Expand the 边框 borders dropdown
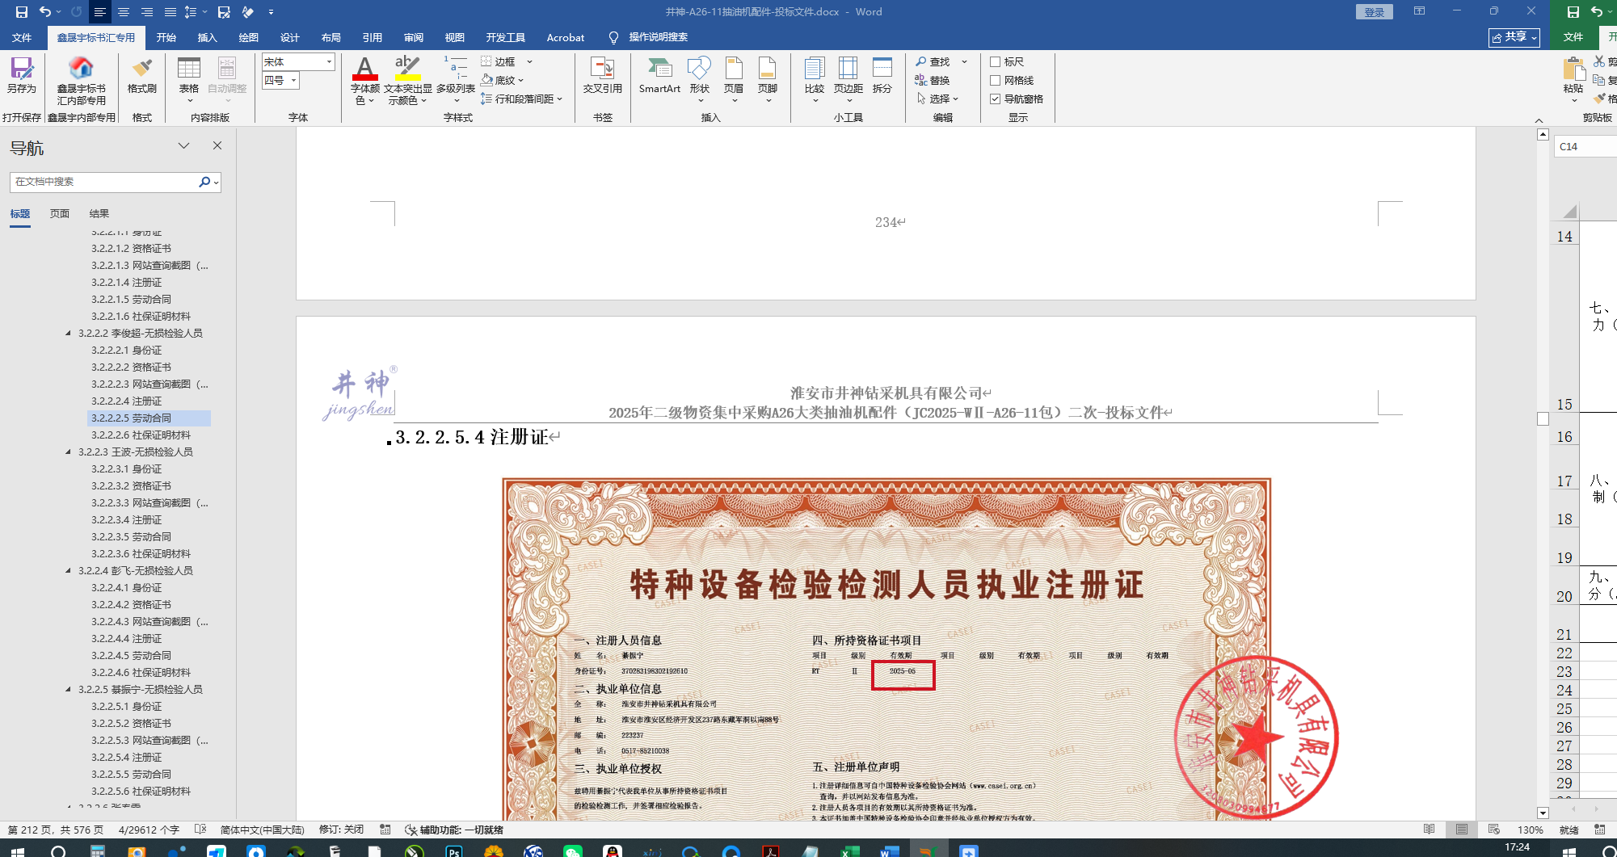Viewport: 1617px width, 857px height. coord(529,61)
